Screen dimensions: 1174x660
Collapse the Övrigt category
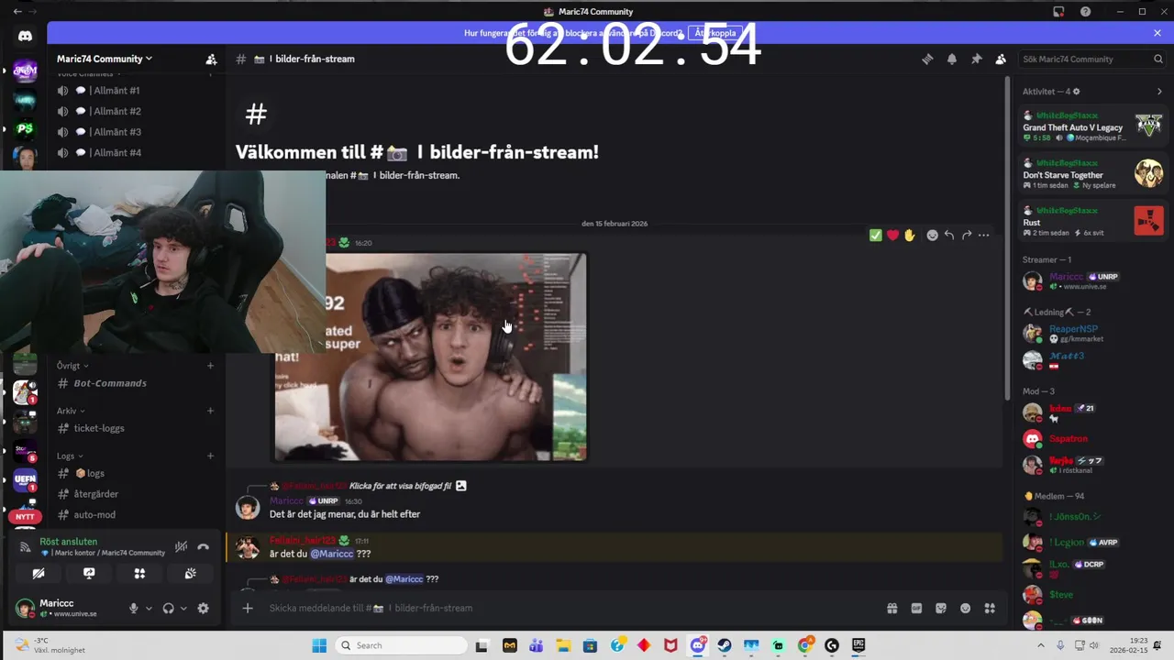[x=72, y=366]
